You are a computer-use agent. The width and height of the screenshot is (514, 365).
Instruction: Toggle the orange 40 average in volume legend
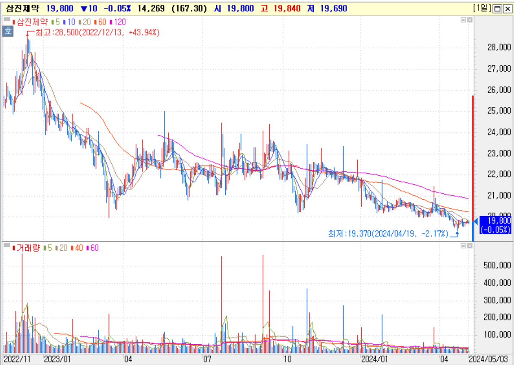[77, 248]
